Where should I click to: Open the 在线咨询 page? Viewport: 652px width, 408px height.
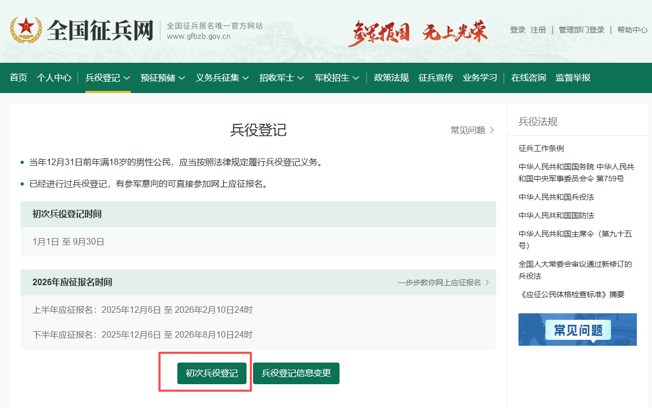[529, 78]
